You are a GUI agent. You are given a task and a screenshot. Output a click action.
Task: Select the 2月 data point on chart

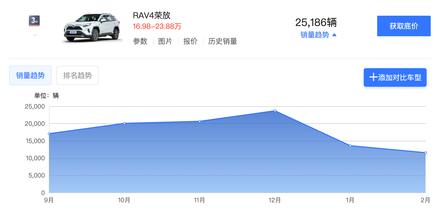426,153
